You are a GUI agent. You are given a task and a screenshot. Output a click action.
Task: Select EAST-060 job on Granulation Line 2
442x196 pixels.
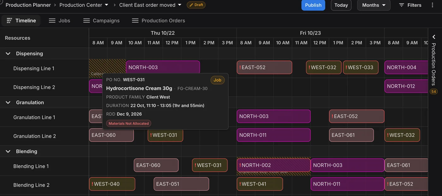tap(111, 135)
